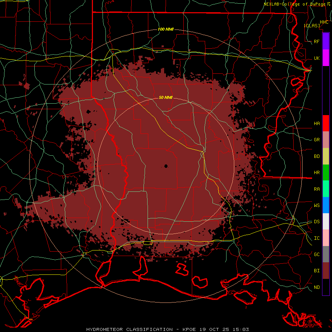The width and height of the screenshot is (332, 332).
Task: Click the 50 NMI range ring label
Action: [x=166, y=97]
